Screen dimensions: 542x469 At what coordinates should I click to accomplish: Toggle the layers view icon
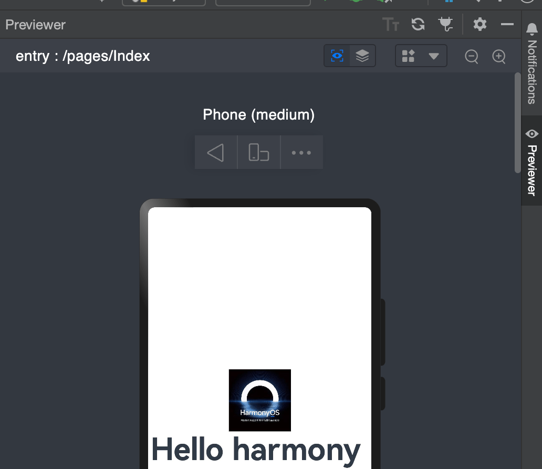tap(362, 56)
